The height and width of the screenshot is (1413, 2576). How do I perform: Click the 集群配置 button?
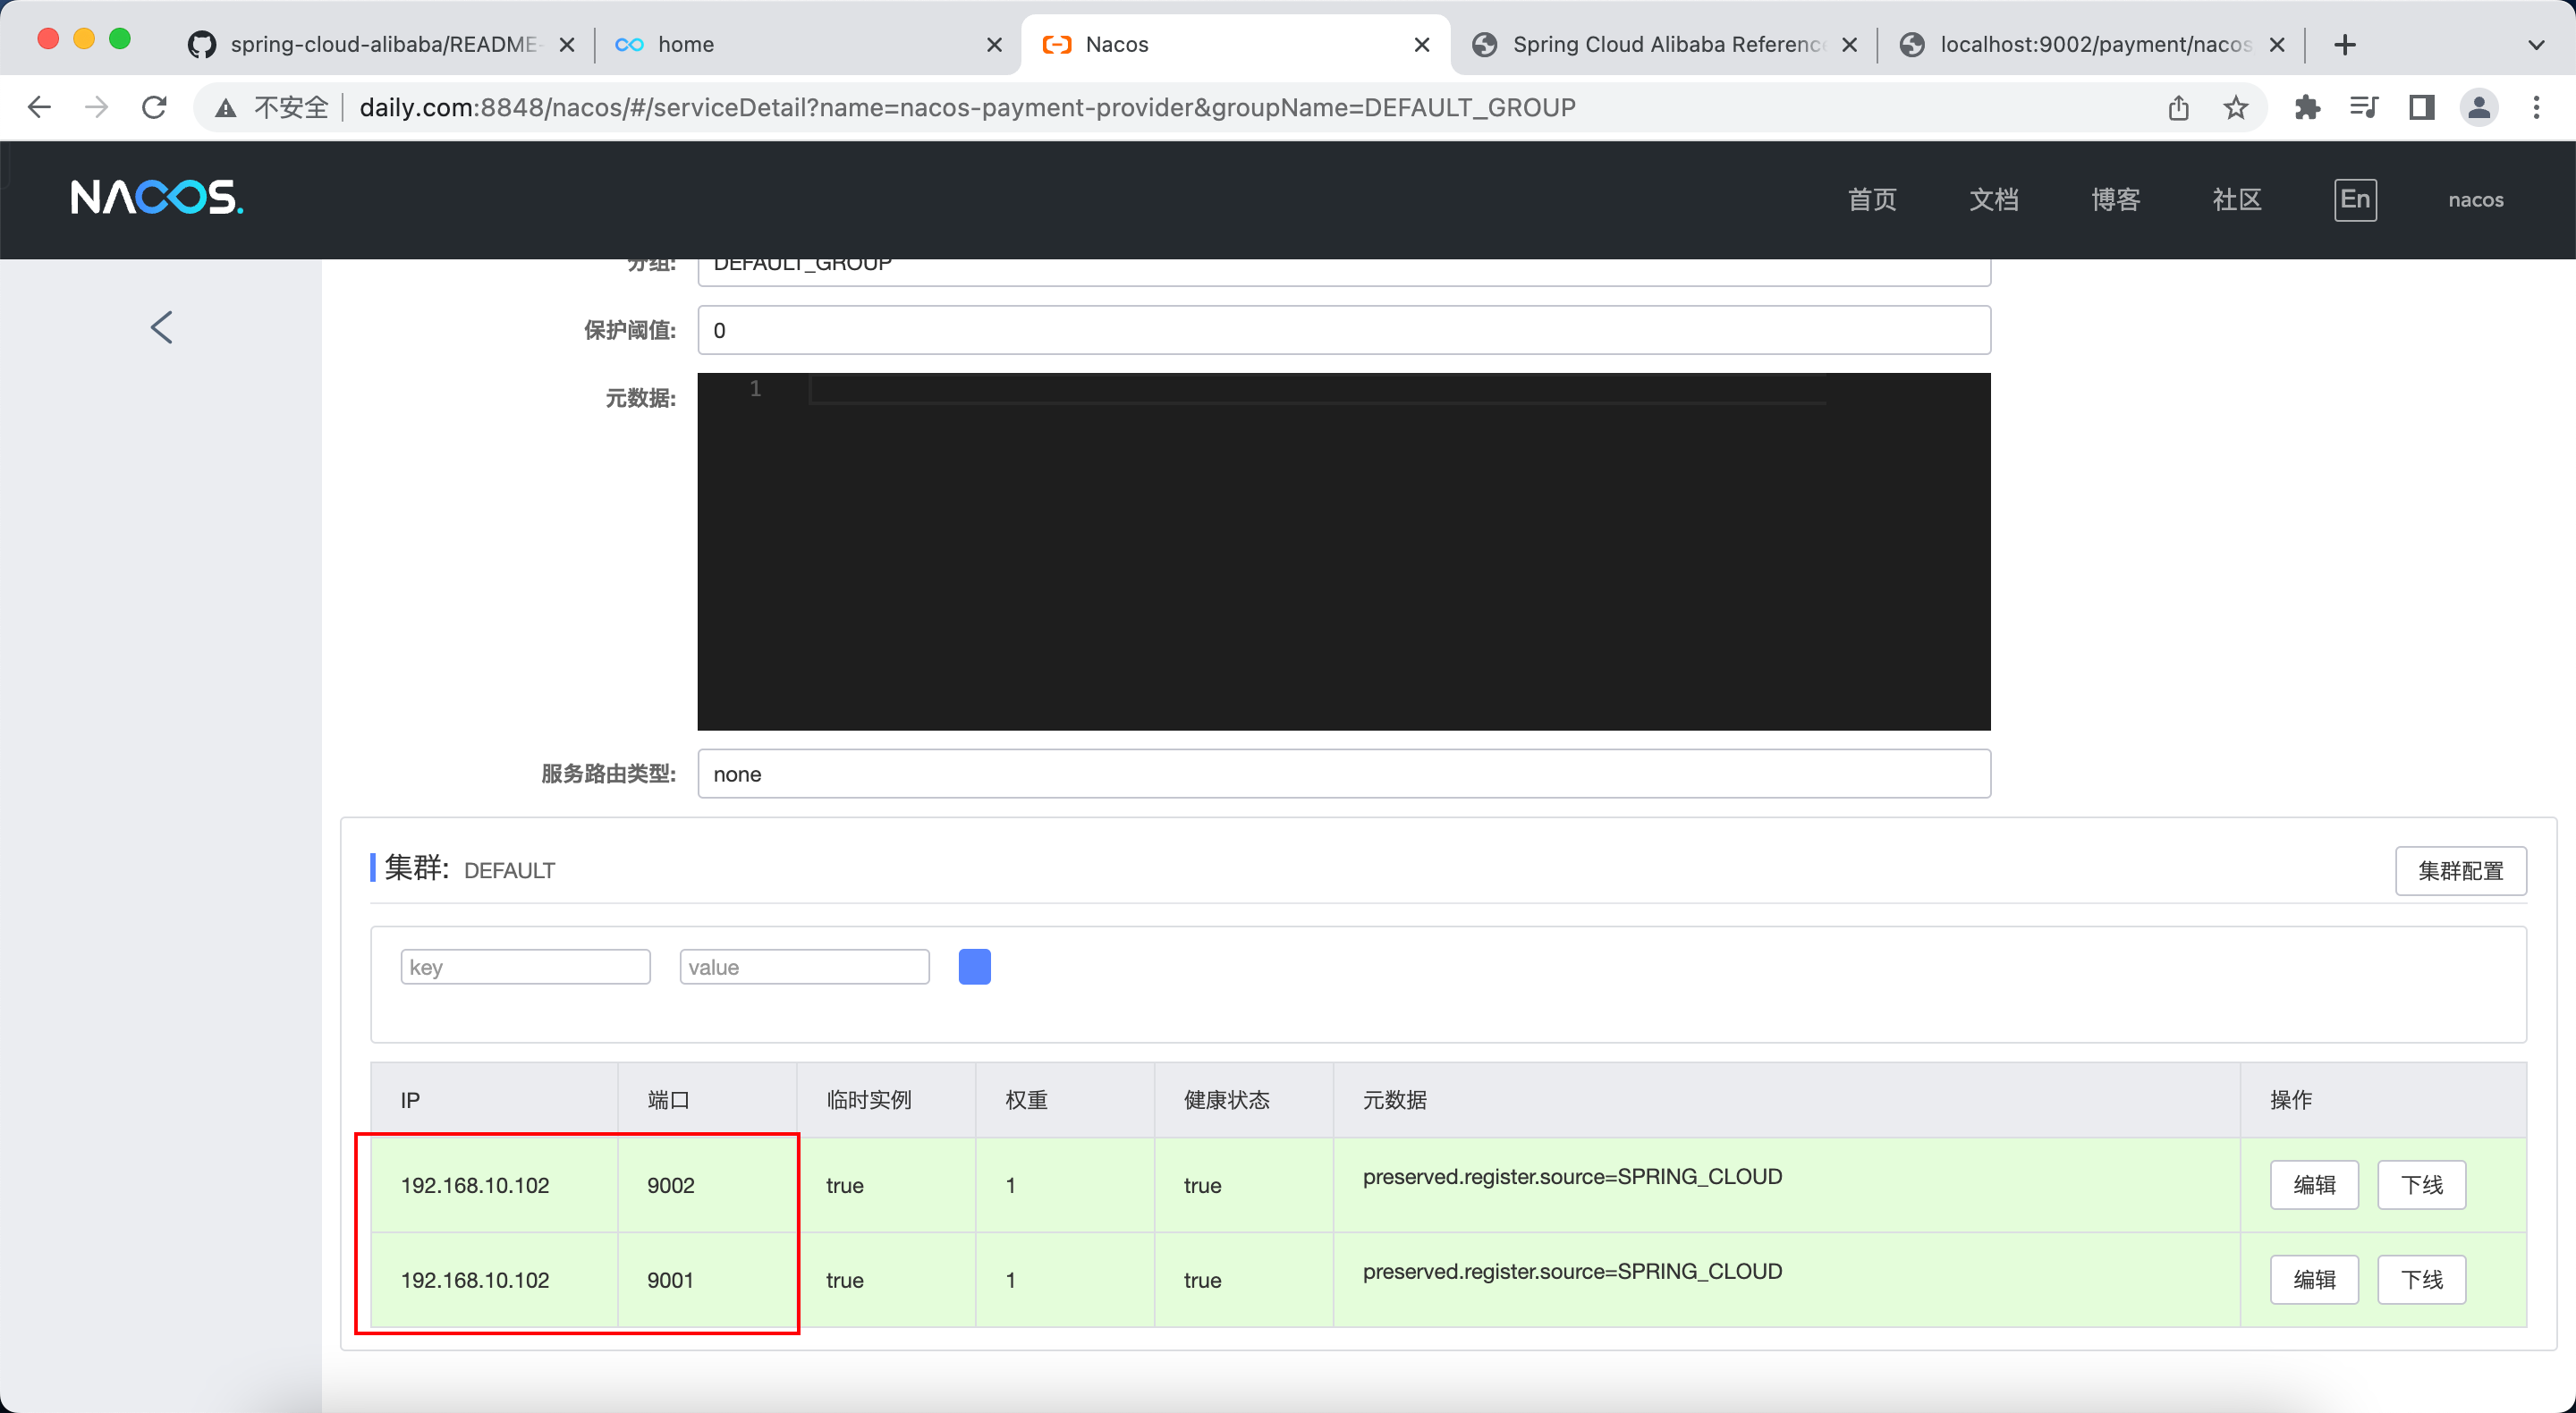point(2460,870)
